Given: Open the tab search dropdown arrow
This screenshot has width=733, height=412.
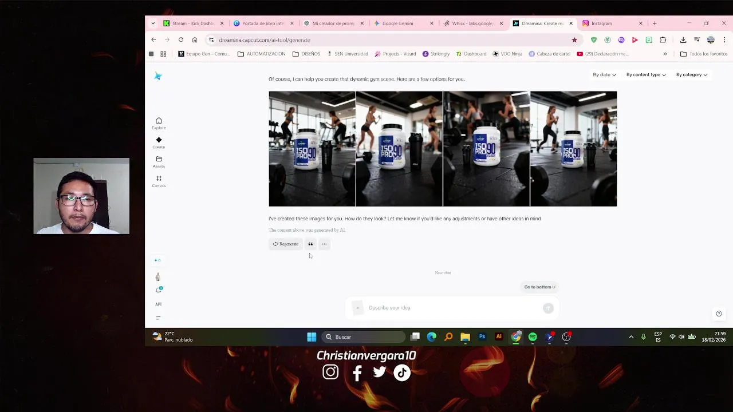Looking at the screenshot, I should pyautogui.click(x=153, y=23).
